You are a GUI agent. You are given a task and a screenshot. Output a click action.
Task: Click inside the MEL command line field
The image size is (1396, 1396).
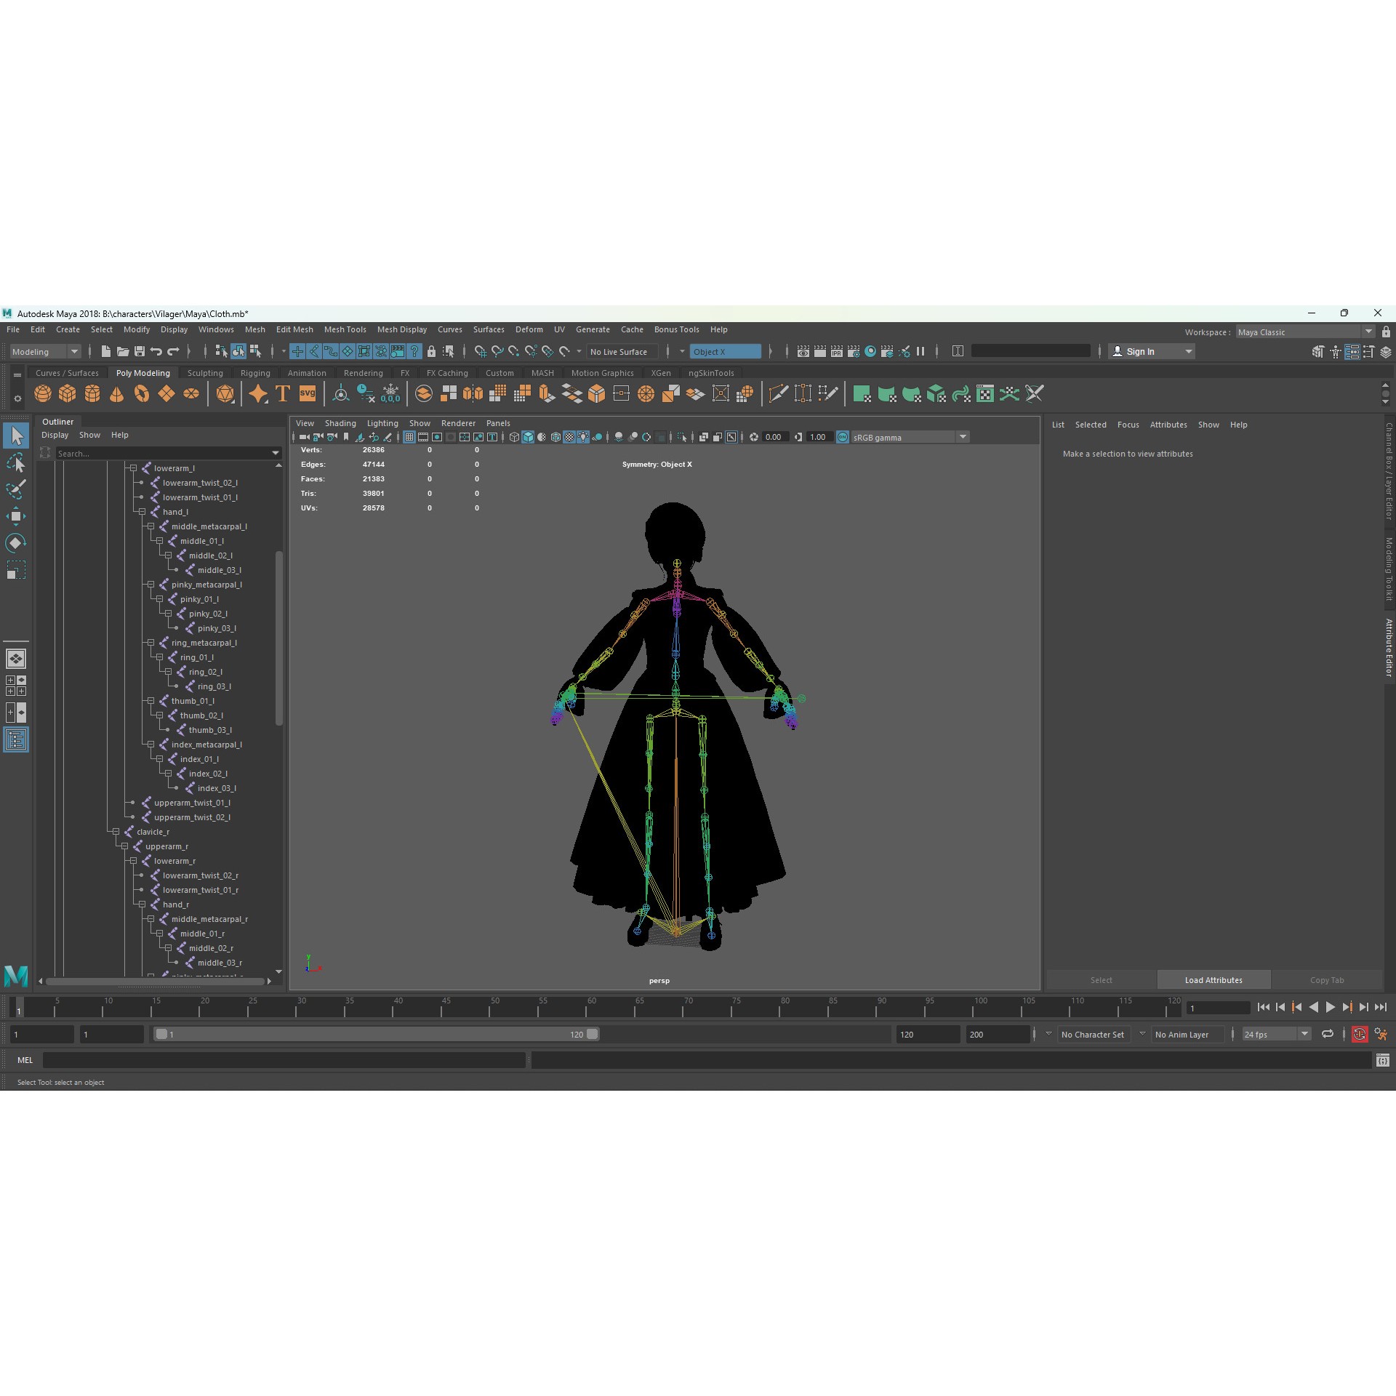tap(284, 1060)
